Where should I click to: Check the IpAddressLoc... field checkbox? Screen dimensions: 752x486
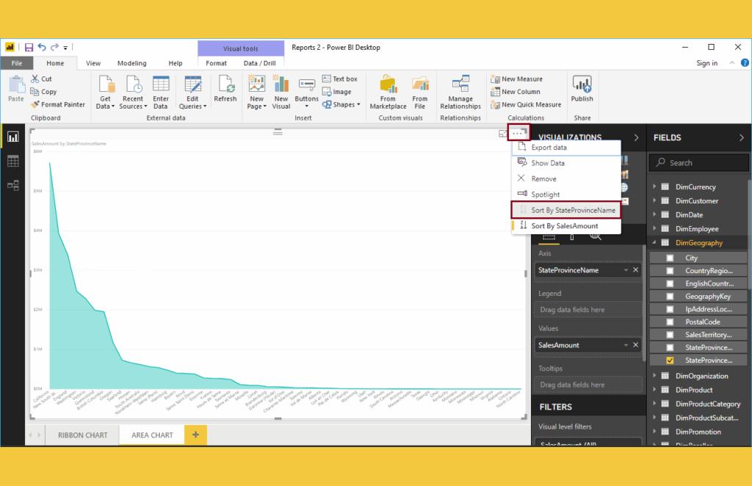point(670,309)
